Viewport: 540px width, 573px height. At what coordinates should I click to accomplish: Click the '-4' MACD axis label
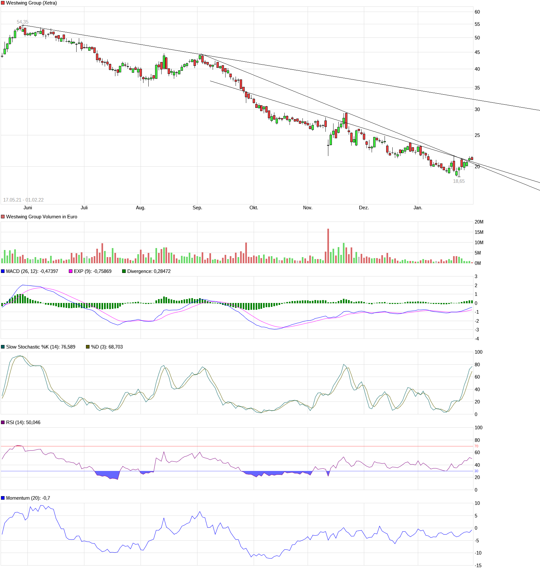point(477,339)
